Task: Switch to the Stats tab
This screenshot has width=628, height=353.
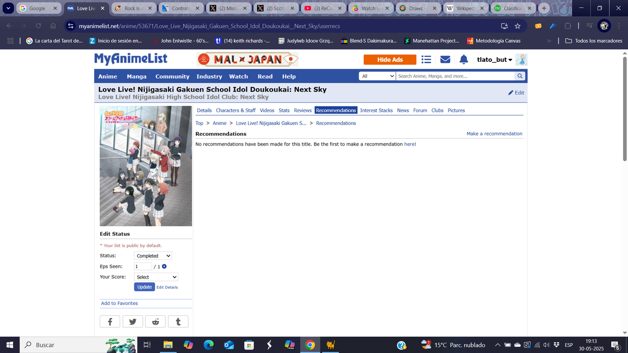Action: click(284, 110)
